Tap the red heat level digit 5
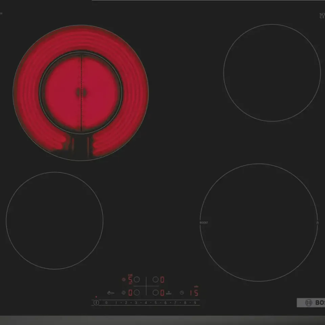This screenshot has width=325, height=325. pyautogui.click(x=130, y=279)
